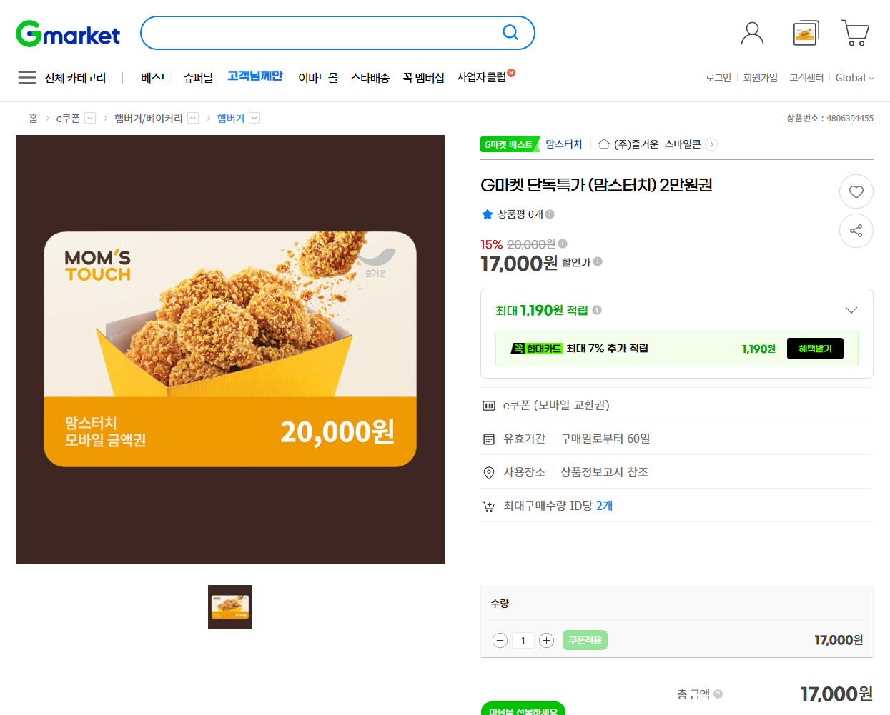890x715 pixels.
Task: Click the 고객센터 link
Action: pyautogui.click(x=806, y=77)
